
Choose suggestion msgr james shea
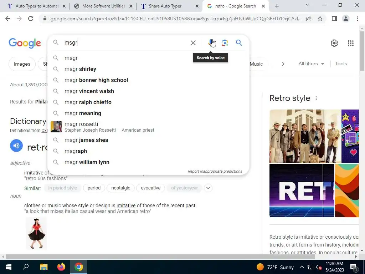coord(148,140)
